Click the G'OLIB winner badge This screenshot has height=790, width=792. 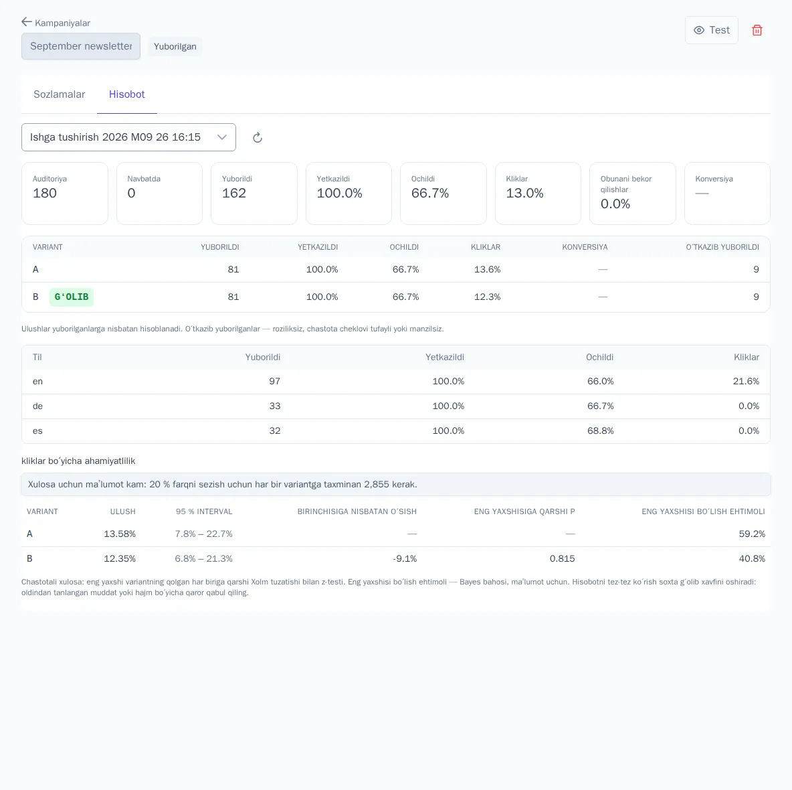click(71, 297)
